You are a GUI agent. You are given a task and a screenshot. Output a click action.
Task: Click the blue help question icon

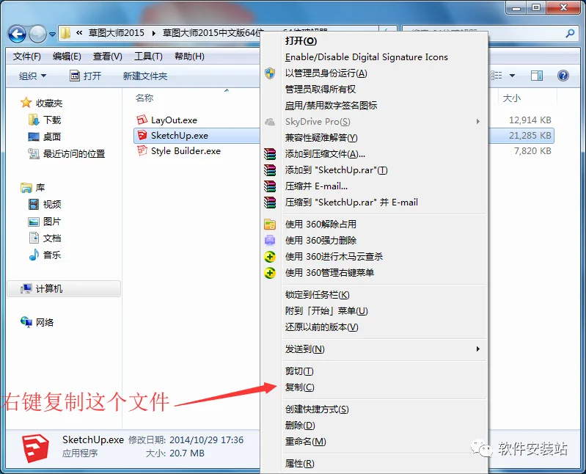(x=563, y=76)
